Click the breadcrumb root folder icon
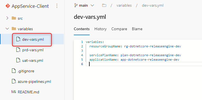 click(x=104, y=5)
